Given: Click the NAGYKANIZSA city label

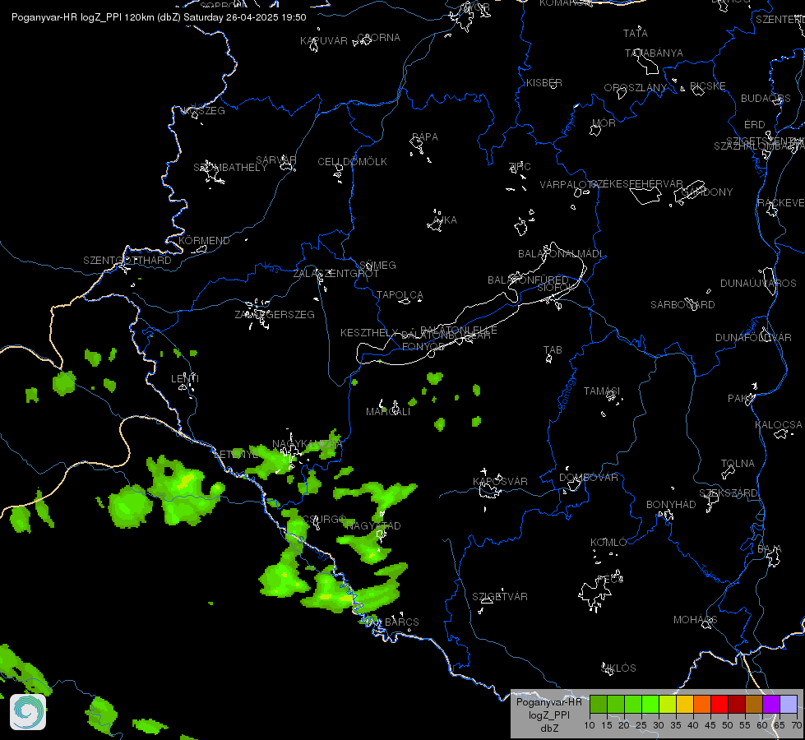Looking at the screenshot, I should (x=307, y=444).
